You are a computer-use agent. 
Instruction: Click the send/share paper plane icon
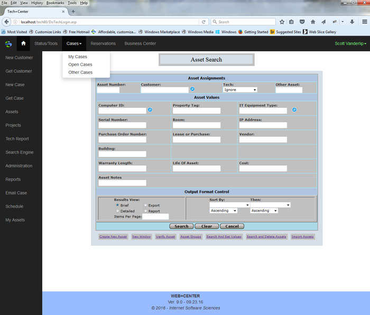tap(323, 22)
